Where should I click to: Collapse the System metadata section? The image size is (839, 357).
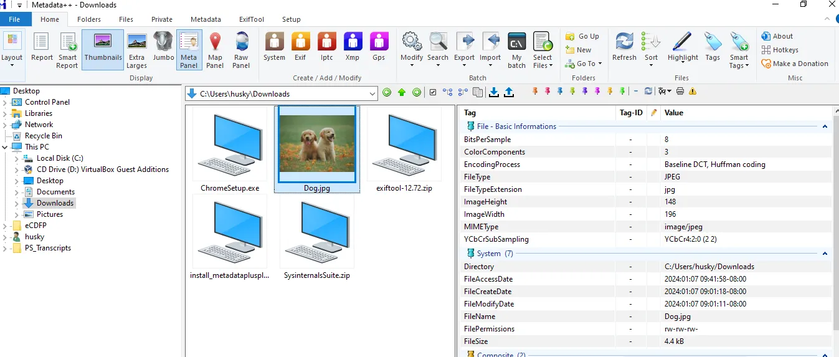825,254
